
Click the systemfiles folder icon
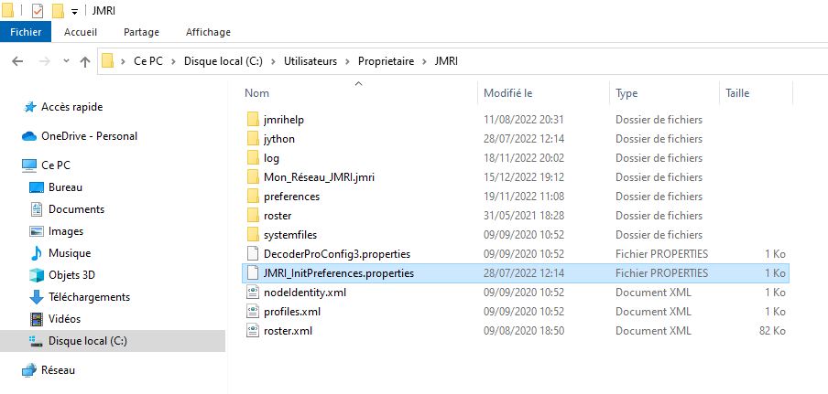coord(254,234)
